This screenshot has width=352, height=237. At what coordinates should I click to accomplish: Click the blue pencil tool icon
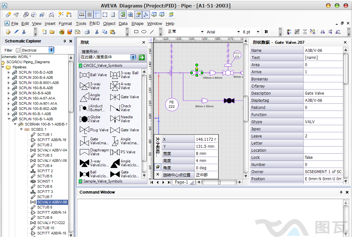click(16, 32)
